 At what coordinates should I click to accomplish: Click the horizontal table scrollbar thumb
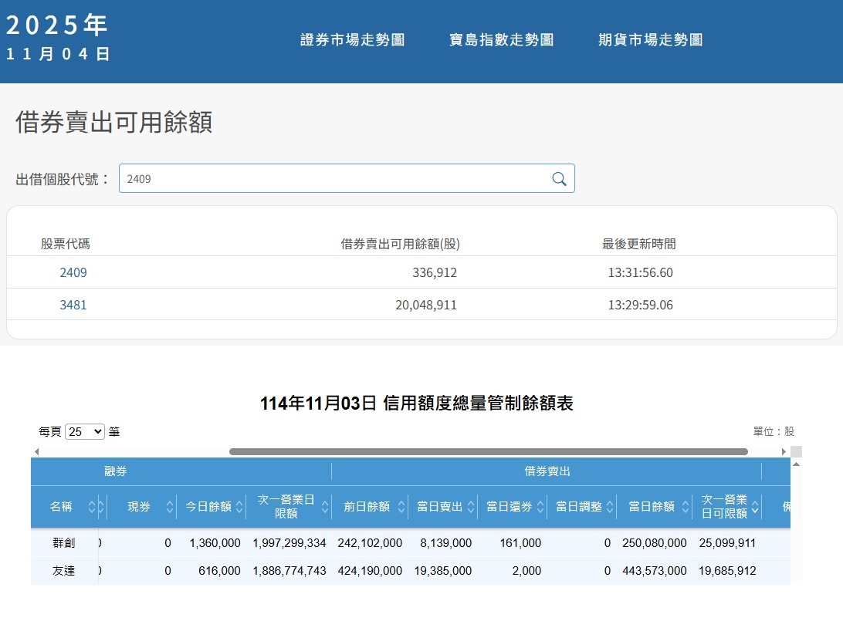pyautogui.click(x=488, y=451)
